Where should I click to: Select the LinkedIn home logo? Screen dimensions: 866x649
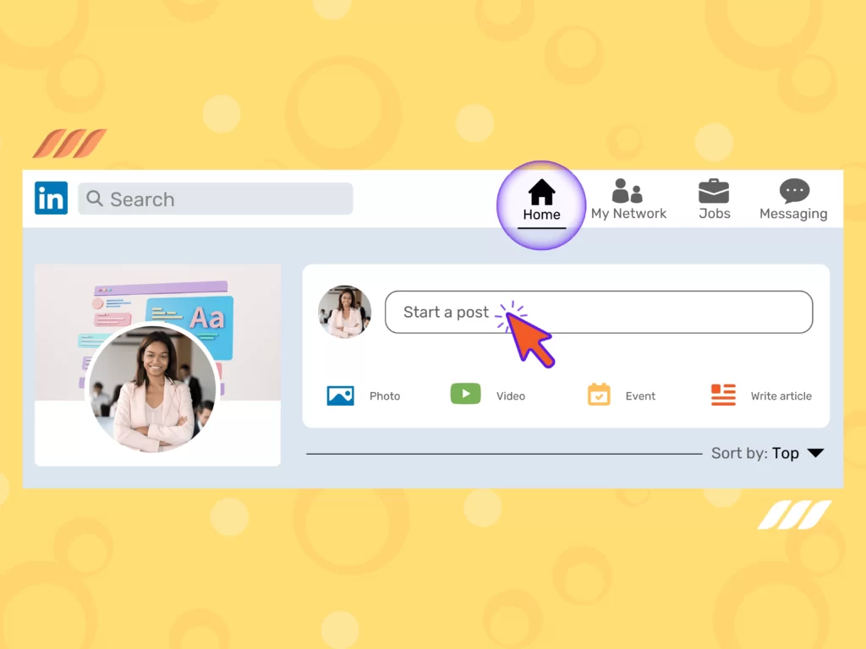click(x=51, y=198)
